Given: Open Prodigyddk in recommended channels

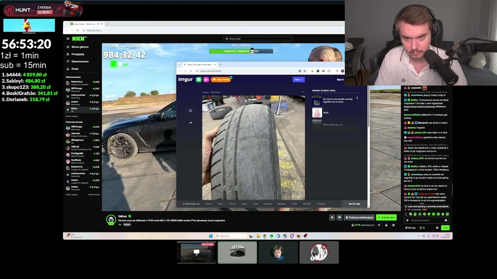Looking at the screenshot, I should click(x=82, y=154).
